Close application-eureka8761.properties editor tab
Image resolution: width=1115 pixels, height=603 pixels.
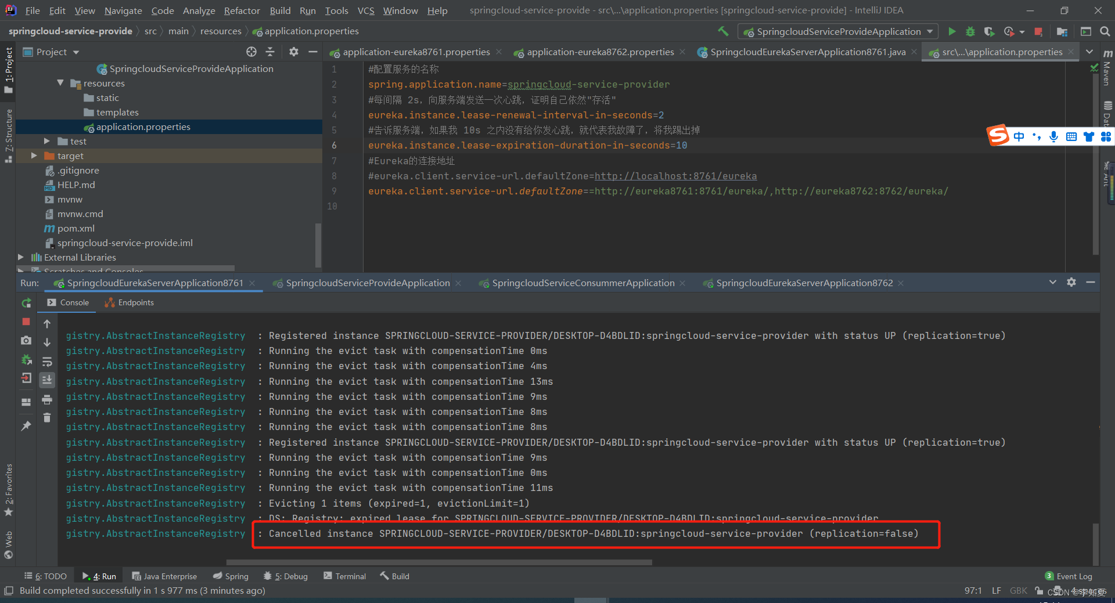point(499,52)
